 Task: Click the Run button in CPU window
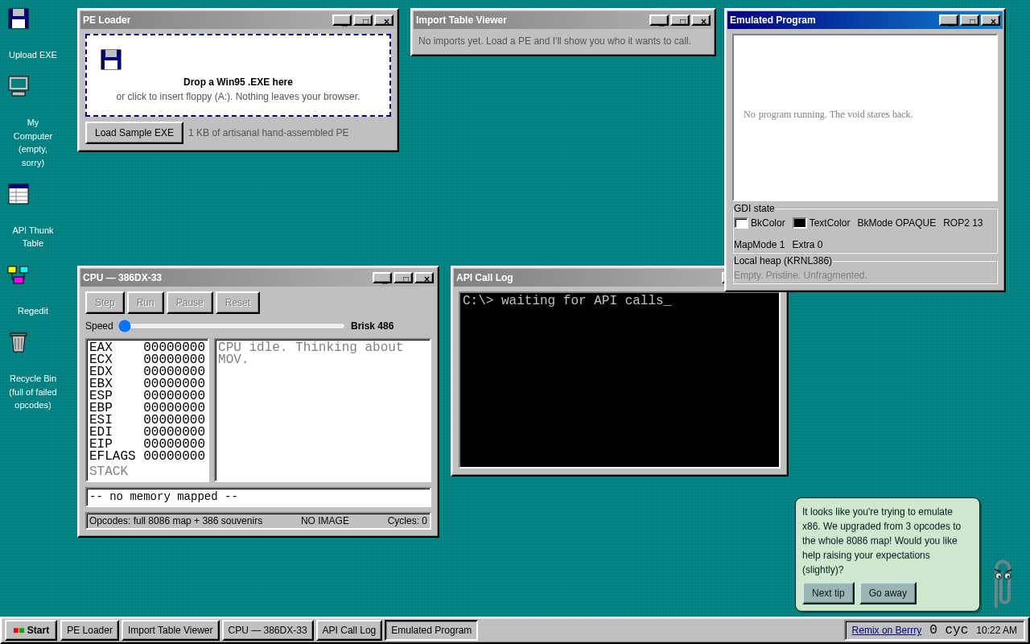[x=146, y=303]
